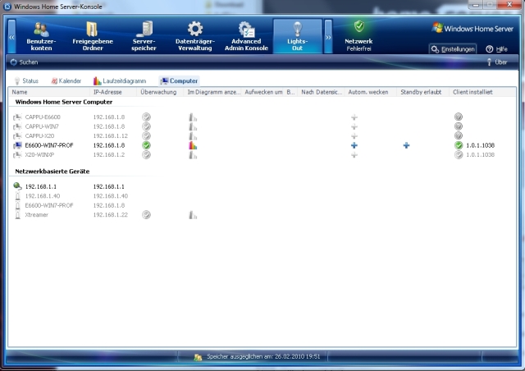This screenshot has height=371, width=525.
Task: Click client-installed check for CAPPU-X20
Action: (459, 135)
